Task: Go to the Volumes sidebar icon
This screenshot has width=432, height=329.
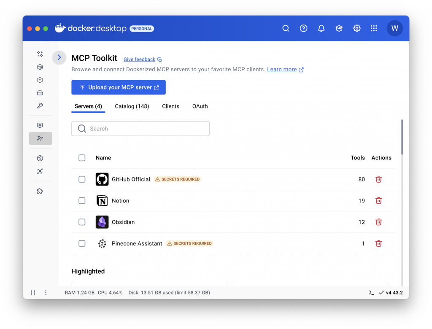Action: 40,93
